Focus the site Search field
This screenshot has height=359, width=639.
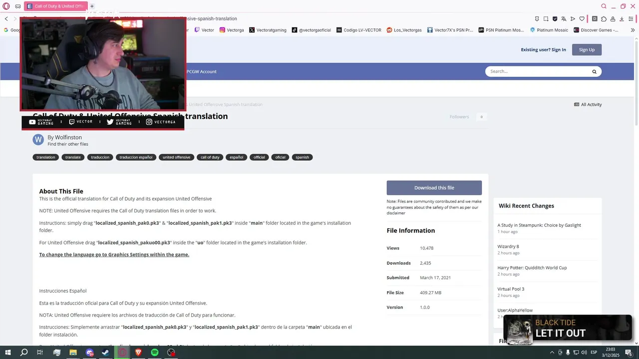538,71
